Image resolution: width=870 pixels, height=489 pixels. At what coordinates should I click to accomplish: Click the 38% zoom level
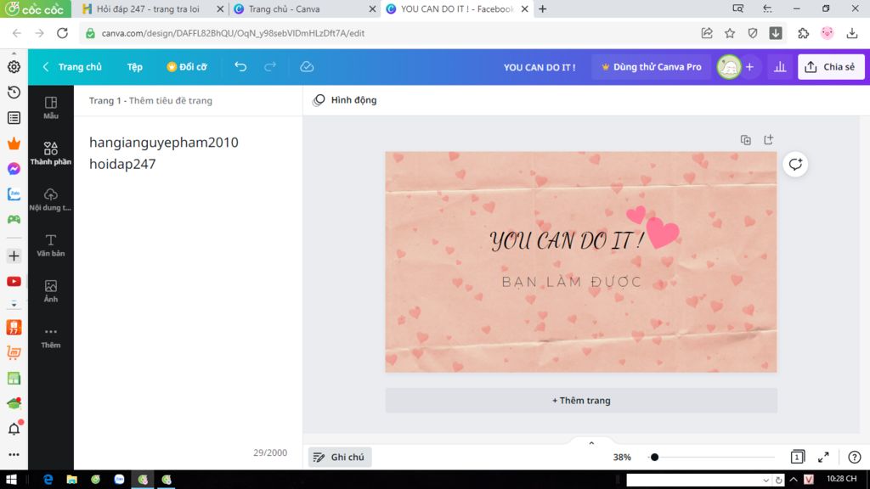click(622, 457)
